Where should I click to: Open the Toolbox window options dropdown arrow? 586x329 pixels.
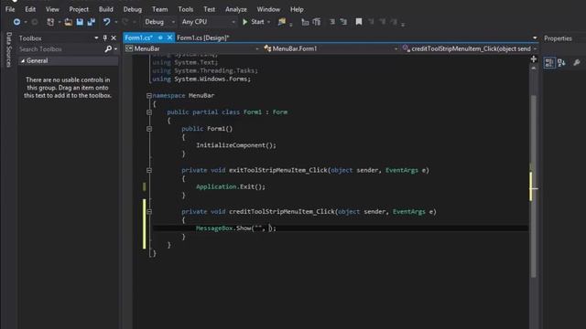(96, 37)
